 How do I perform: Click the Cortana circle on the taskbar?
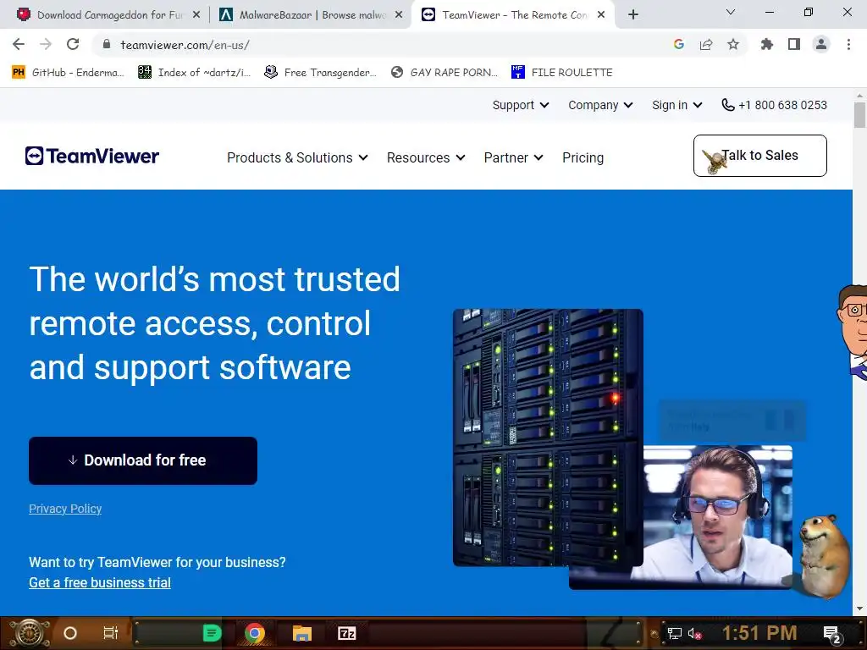(x=70, y=633)
